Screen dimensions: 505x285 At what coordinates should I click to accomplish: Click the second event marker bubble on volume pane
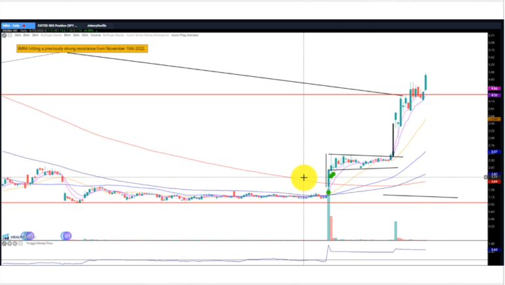click(65, 236)
